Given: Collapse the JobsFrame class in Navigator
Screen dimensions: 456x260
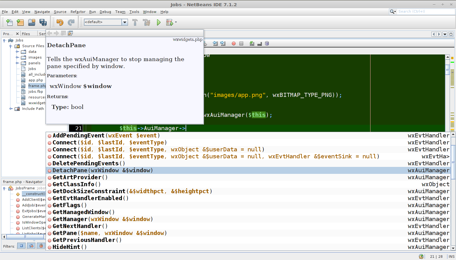Looking at the screenshot, I should pyautogui.click(x=4, y=188).
